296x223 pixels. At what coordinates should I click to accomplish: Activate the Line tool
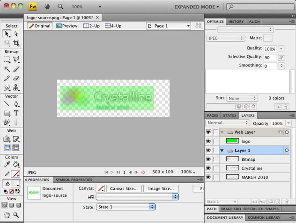coord(7,104)
